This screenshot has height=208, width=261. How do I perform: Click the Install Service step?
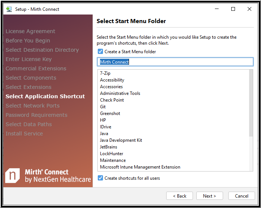(24, 134)
